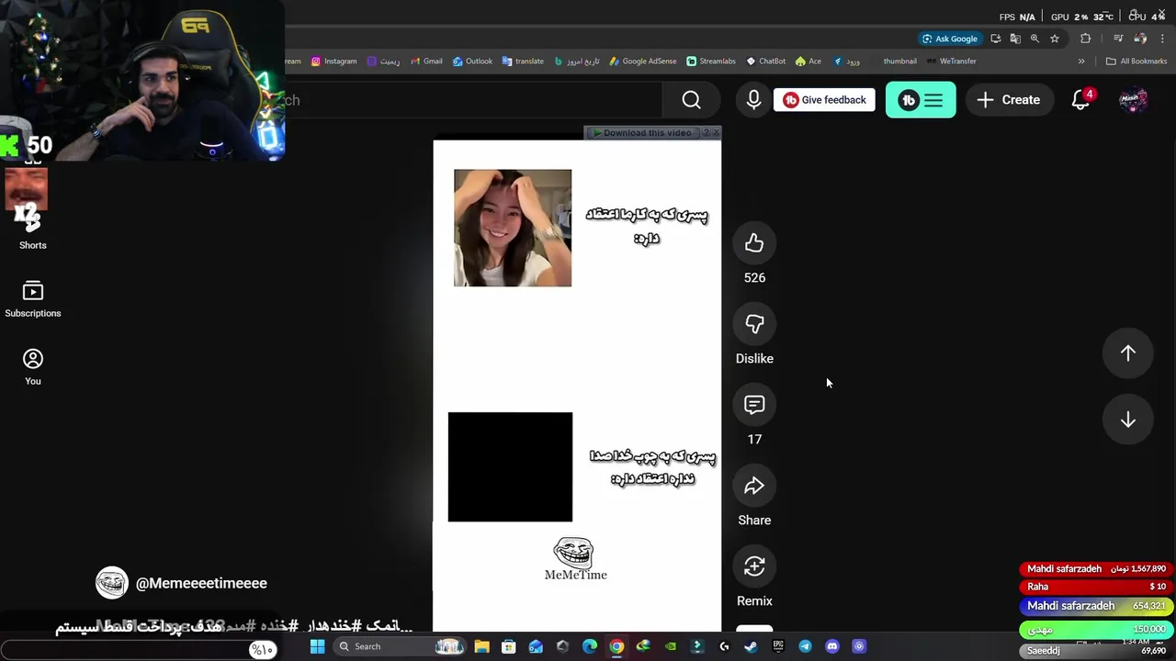The image size is (1176, 661).
Task: Open Steam from taskbar
Action: coord(751,646)
